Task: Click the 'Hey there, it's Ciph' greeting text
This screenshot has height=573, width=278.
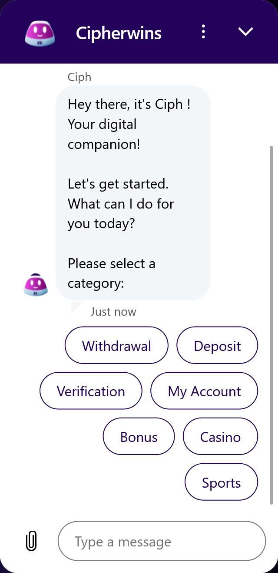Action: (x=129, y=104)
